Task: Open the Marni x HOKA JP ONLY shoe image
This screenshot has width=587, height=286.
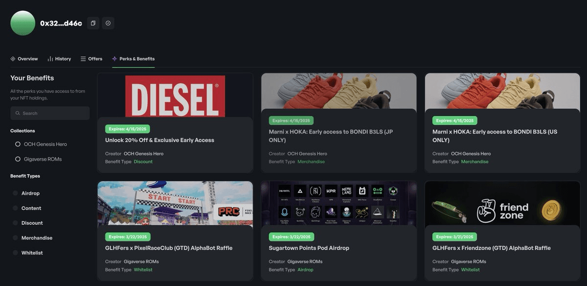Action: tap(339, 91)
